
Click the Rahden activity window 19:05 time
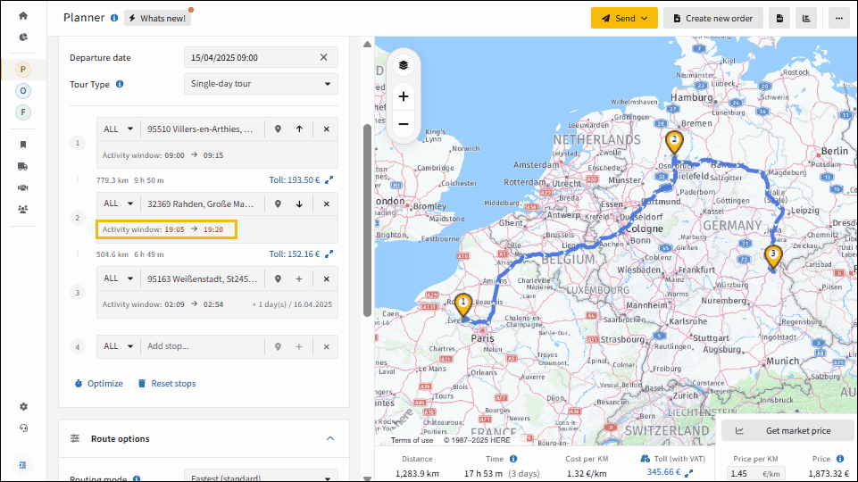pos(175,229)
